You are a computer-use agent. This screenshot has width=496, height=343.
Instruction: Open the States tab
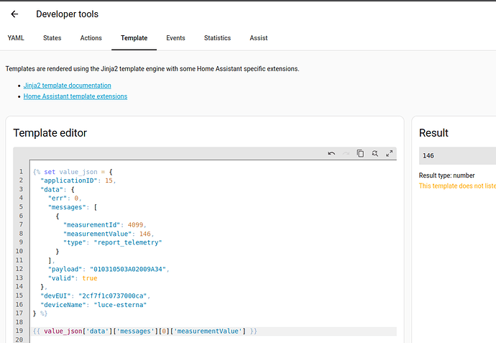[52, 38]
